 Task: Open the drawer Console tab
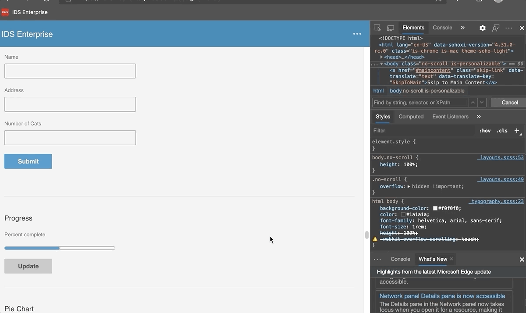(400, 259)
